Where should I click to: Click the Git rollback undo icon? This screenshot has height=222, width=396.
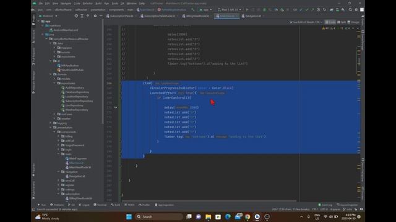pyautogui.click(x=324, y=10)
